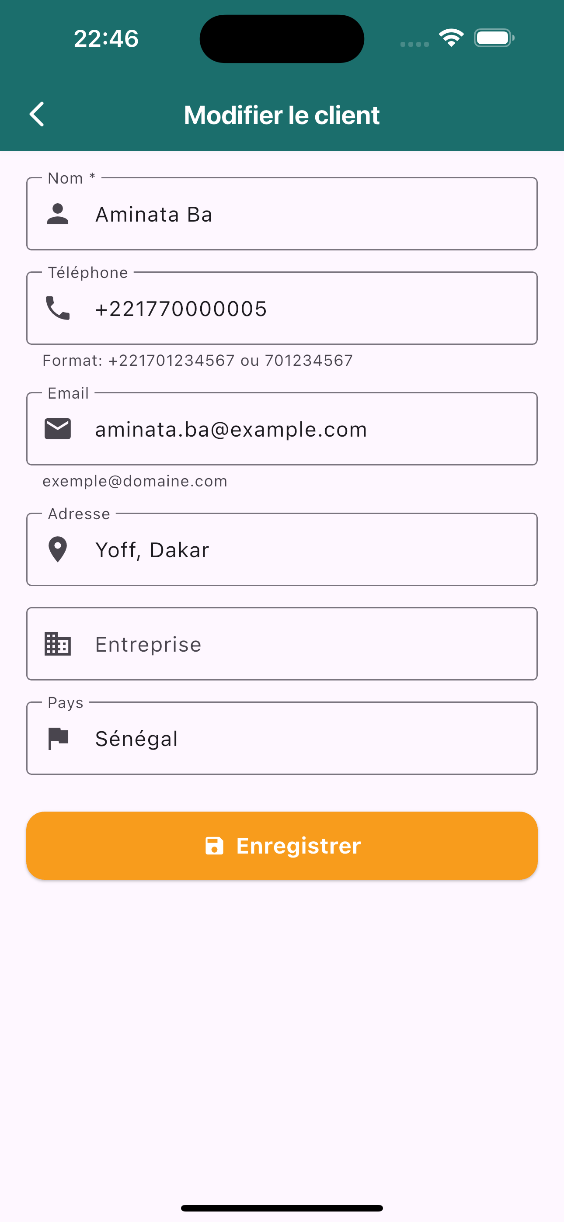
Task: Edit the address Yoff, Dakar
Action: coord(152,550)
